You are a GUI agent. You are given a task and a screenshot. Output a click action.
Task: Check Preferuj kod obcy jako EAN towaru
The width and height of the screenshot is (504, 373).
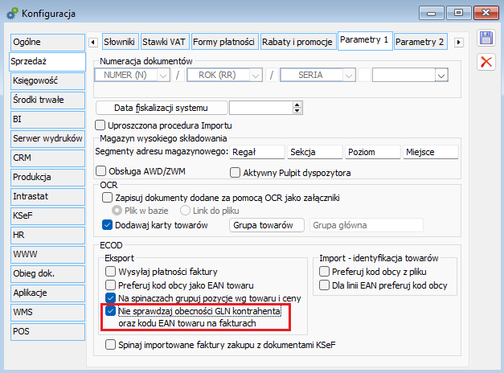point(111,285)
